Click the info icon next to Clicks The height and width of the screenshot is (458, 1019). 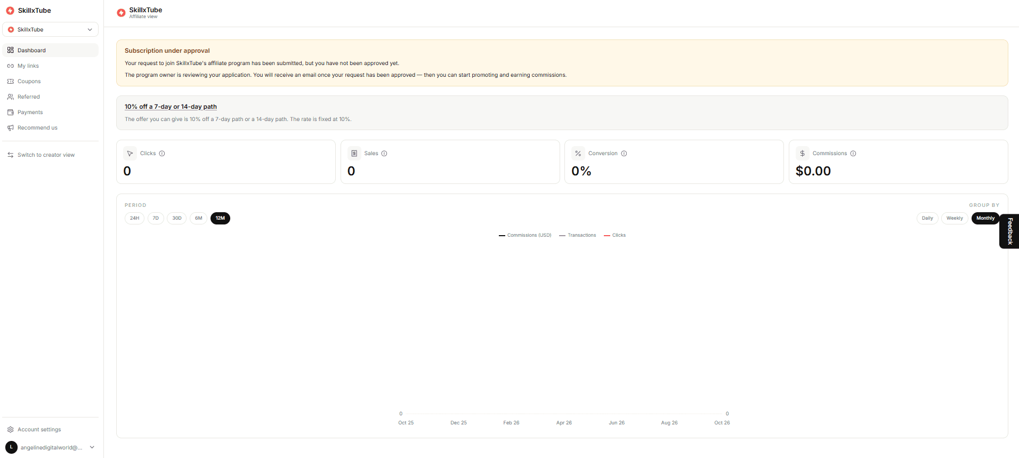pyautogui.click(x=162, y=154)
